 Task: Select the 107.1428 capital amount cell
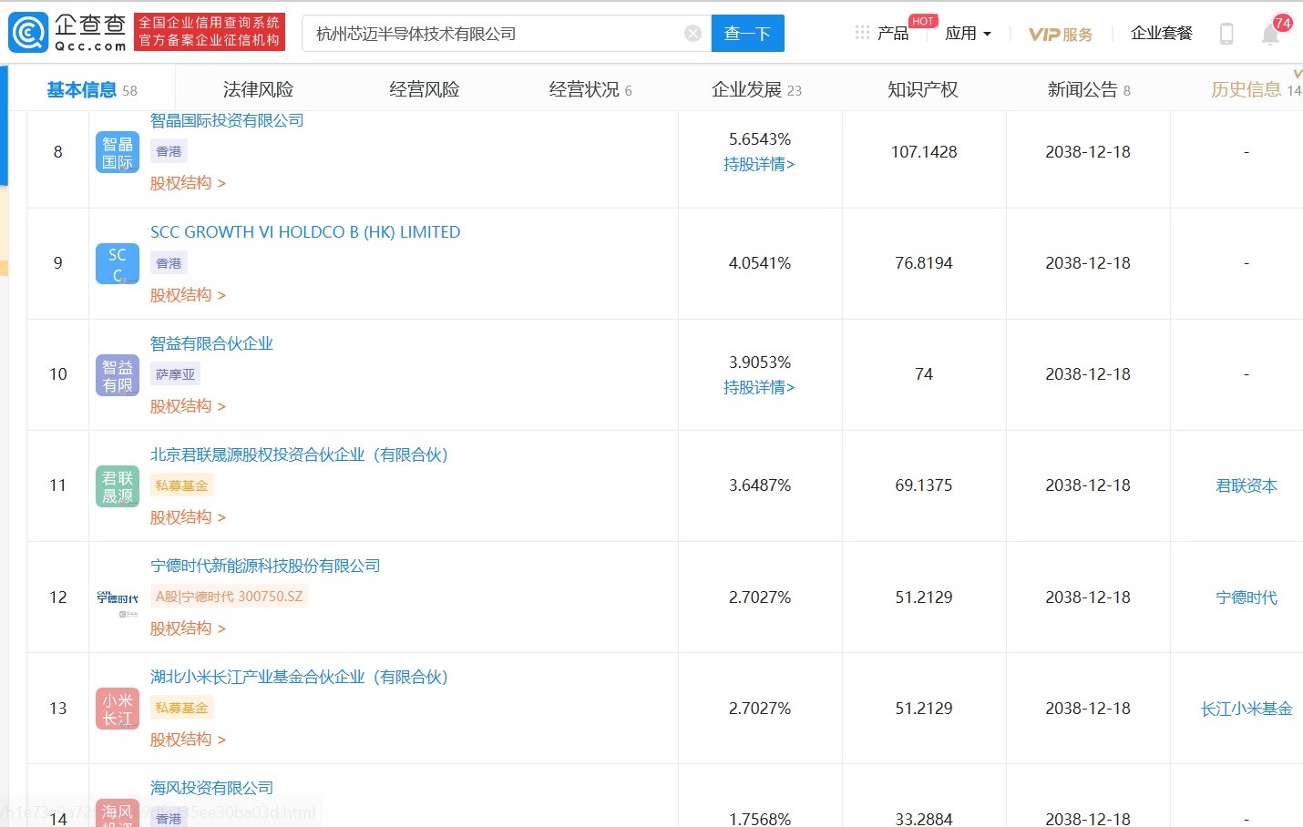[924, 152]
